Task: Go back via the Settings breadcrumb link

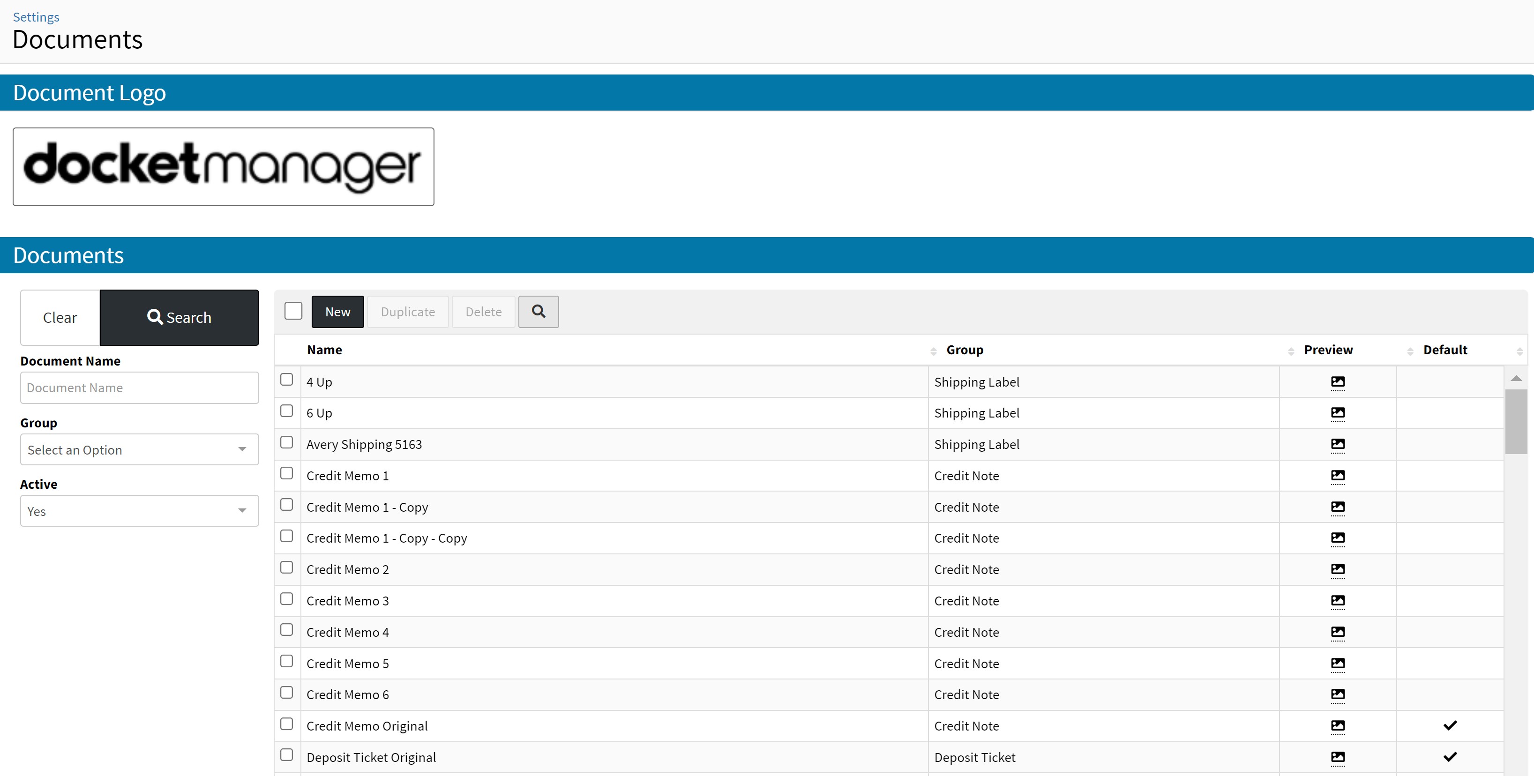Action: tap(36, 17)
